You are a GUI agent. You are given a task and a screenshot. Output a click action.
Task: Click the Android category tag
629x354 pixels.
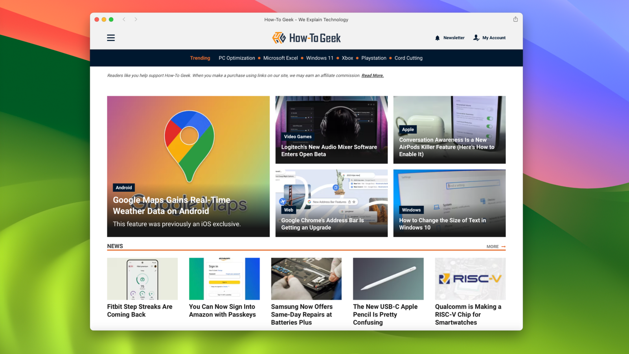point(123,188)
